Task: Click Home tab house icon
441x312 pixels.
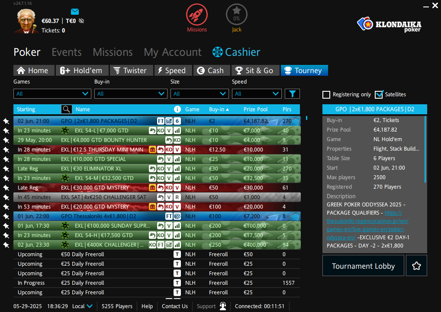Action: 21,71
